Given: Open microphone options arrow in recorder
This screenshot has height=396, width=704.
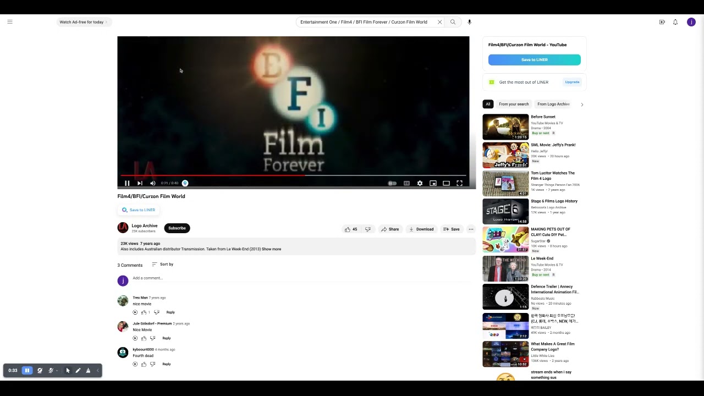Looking at the screenshot, I should (x=57, y=371).
